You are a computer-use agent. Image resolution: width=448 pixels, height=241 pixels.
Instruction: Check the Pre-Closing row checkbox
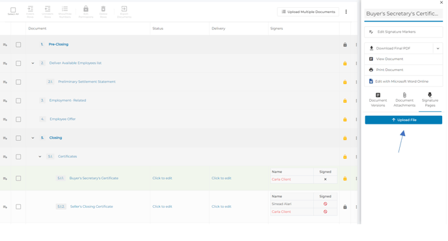coord(18,44)
